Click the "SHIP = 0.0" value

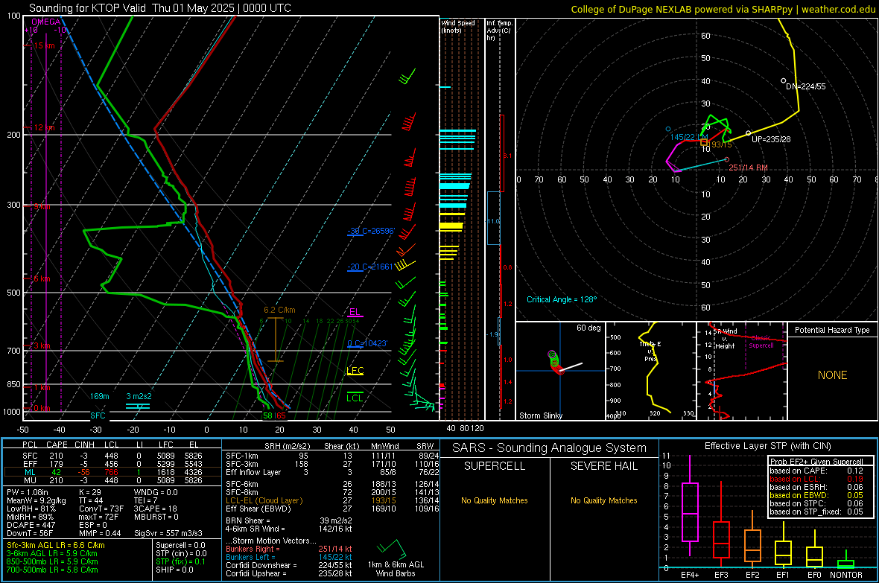(174, 570)
